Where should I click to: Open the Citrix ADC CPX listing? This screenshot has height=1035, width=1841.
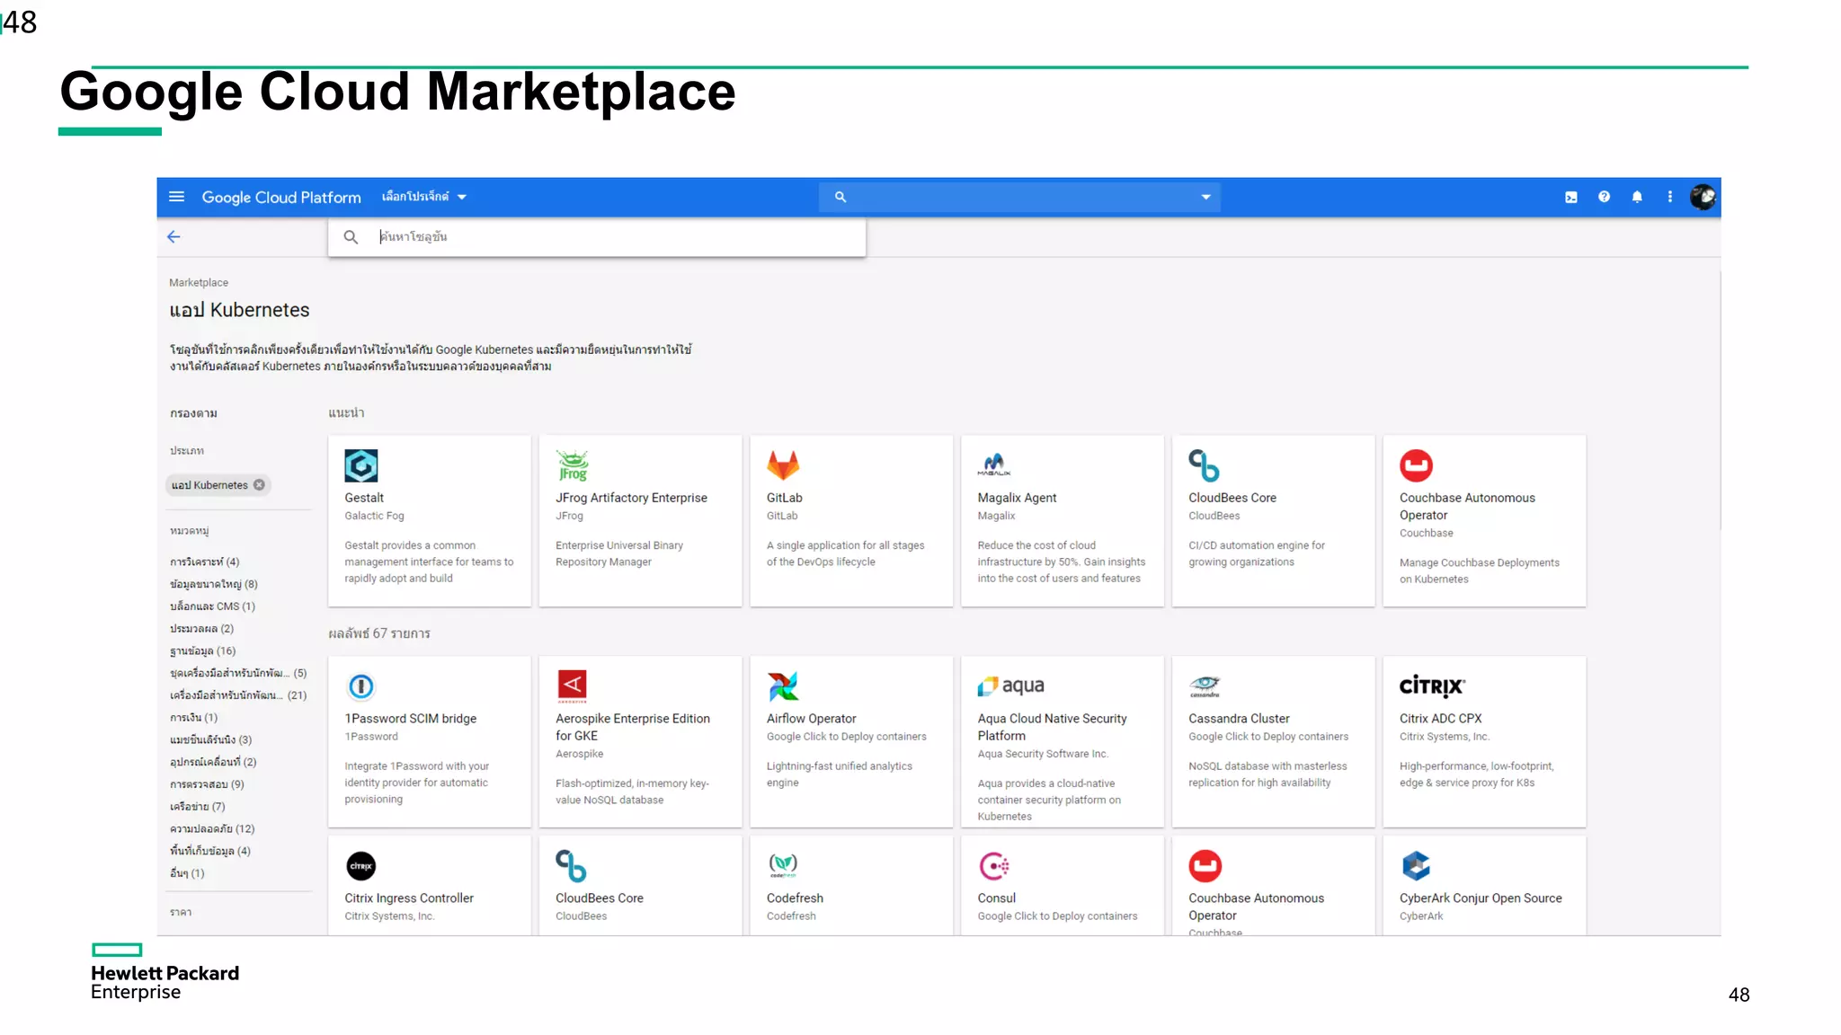(x=1440, y=719)
